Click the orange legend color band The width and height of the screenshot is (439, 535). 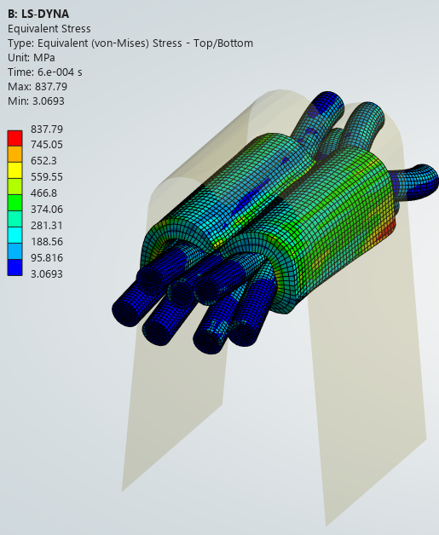coord(15,154)
